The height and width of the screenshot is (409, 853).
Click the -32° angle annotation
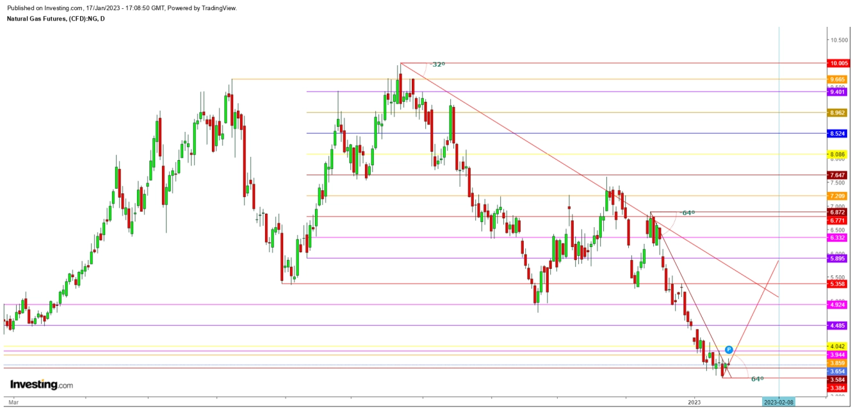coord(437,65)
